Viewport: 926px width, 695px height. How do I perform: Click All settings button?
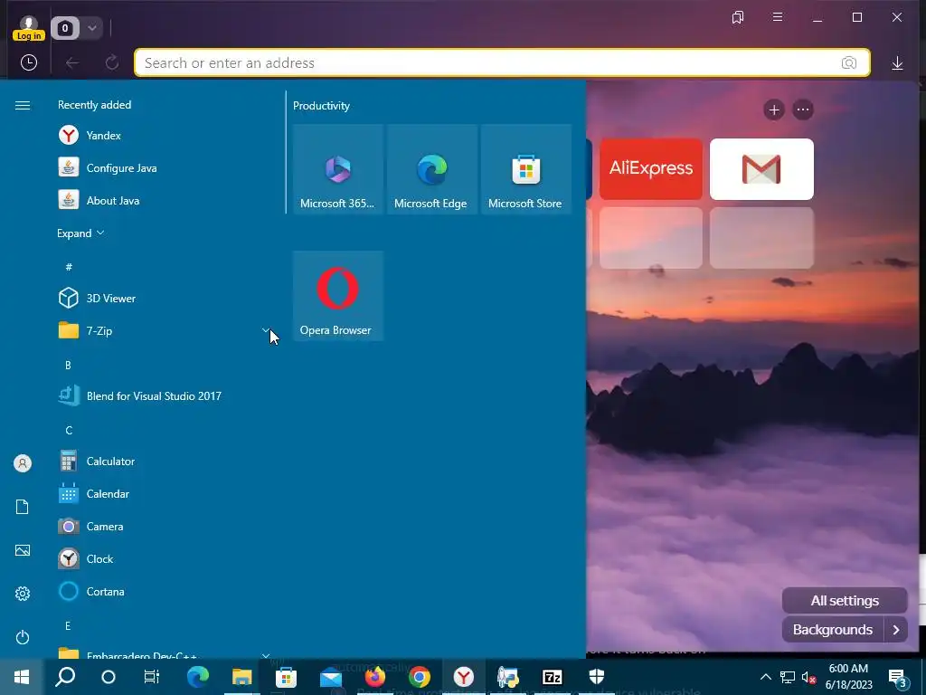tap(845, 601)
